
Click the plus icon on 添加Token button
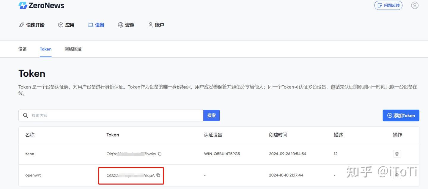click(x=390, y=115)
